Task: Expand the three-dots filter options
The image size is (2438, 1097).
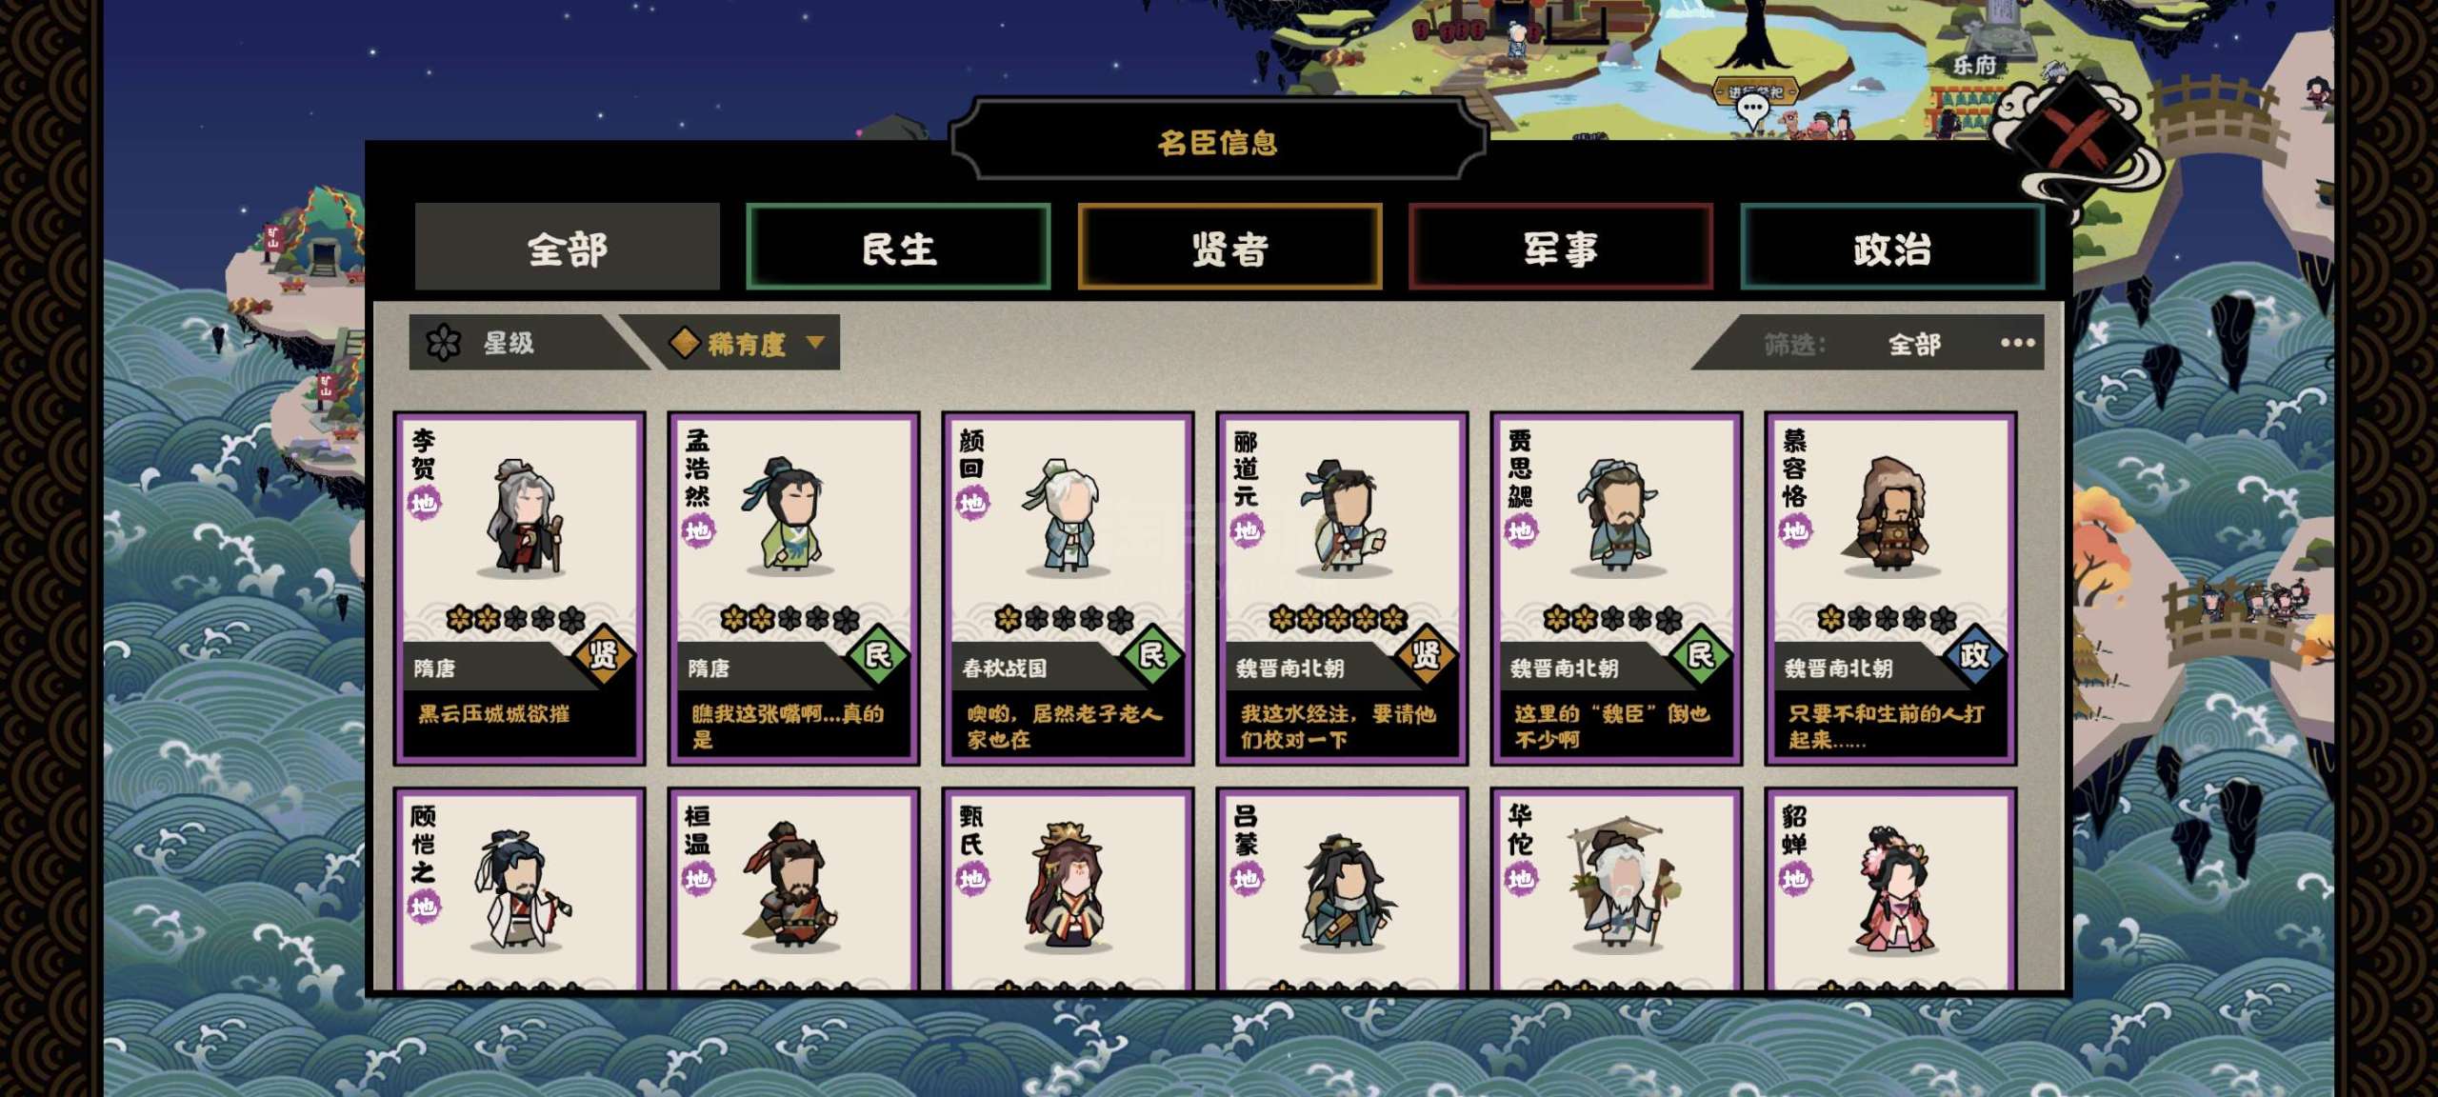Action: coord(2017,343)
